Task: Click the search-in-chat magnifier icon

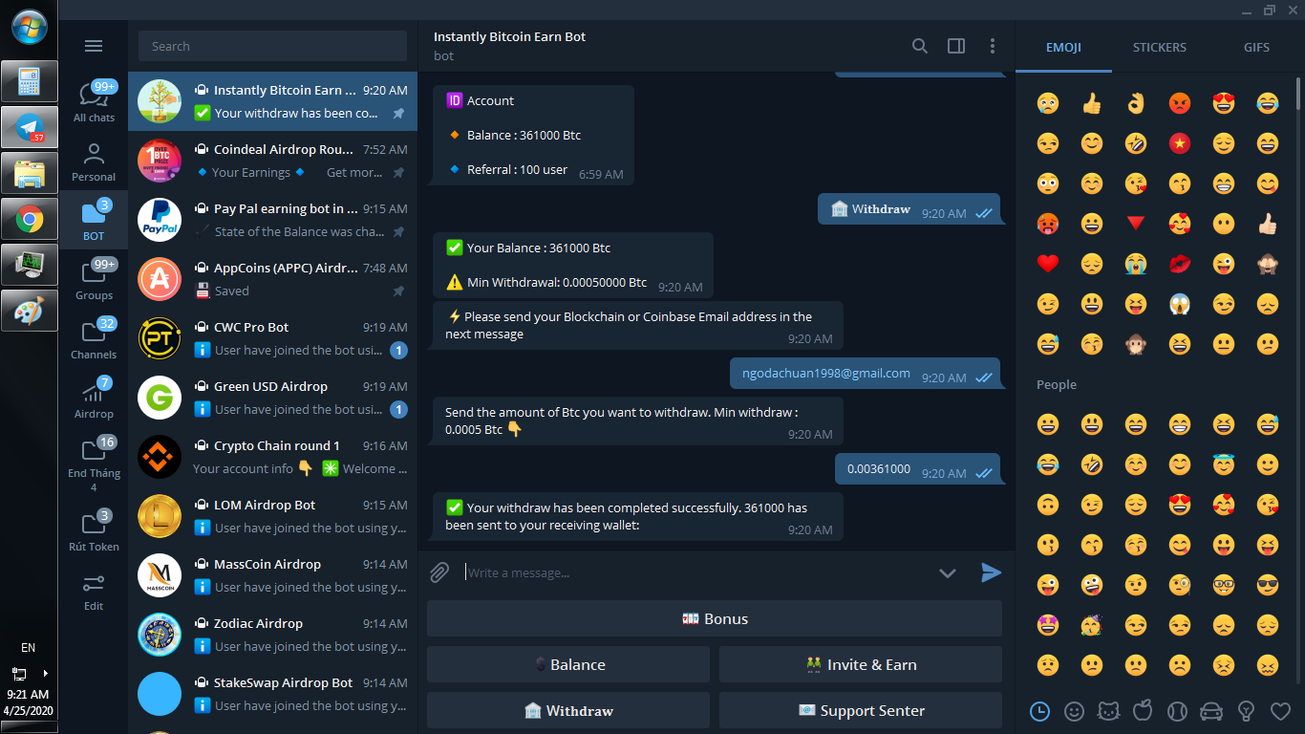Action: click(x=920, y=46)
